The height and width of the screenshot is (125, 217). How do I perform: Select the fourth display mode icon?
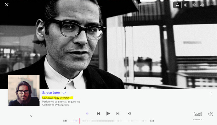pos(202,5)
